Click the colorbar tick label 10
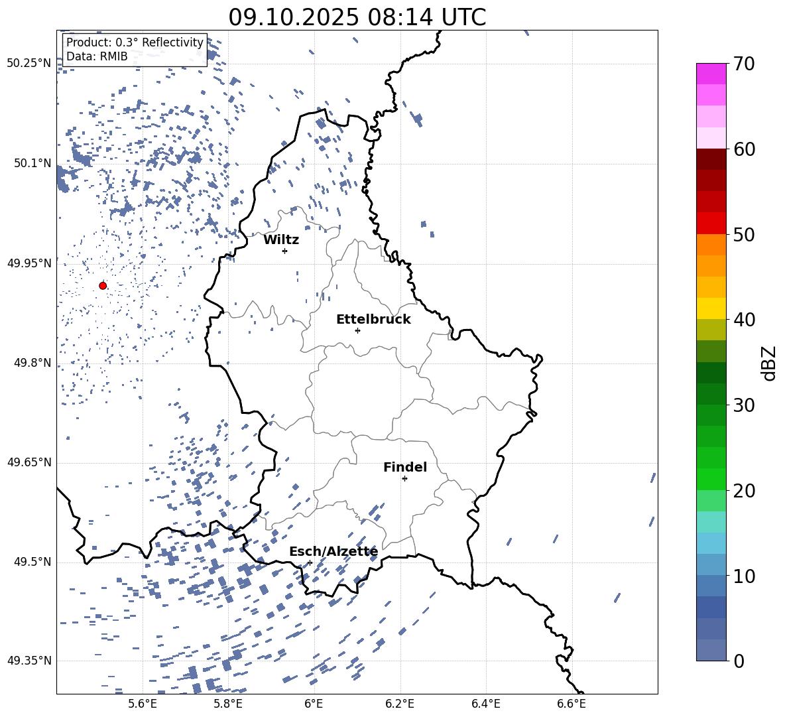This screenshot has width=785, height=717. [x=744, y=576]
